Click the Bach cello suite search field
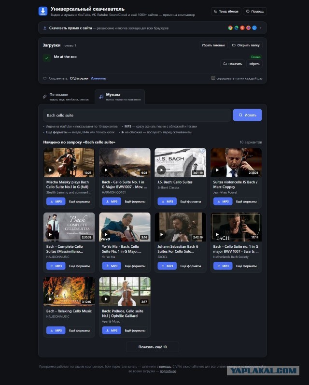Image resolution: width=309 pixels, height=385 pixels. [137, 115]
